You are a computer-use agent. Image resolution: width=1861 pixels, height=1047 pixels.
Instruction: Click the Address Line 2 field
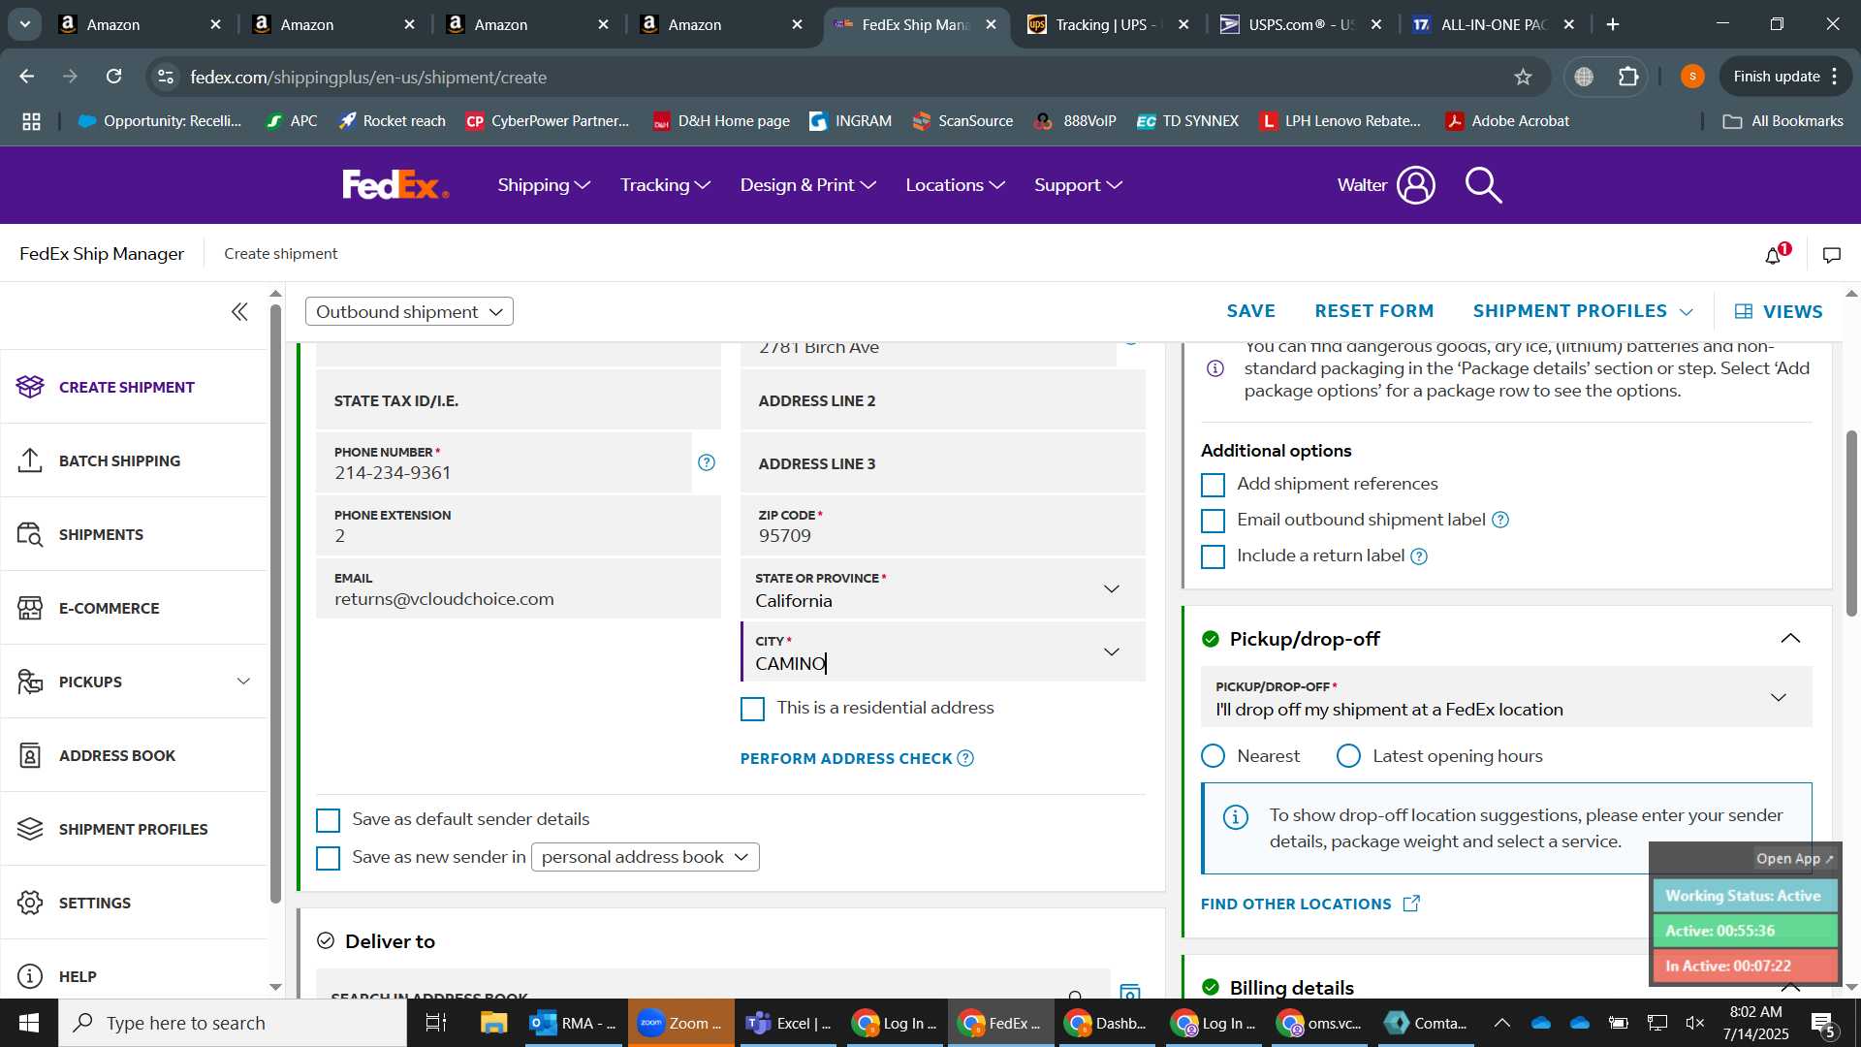coord(942,400)
